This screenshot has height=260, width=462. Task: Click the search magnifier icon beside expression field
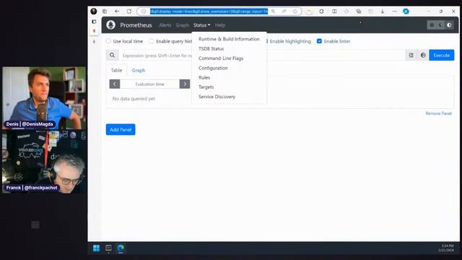click(113, 55)
